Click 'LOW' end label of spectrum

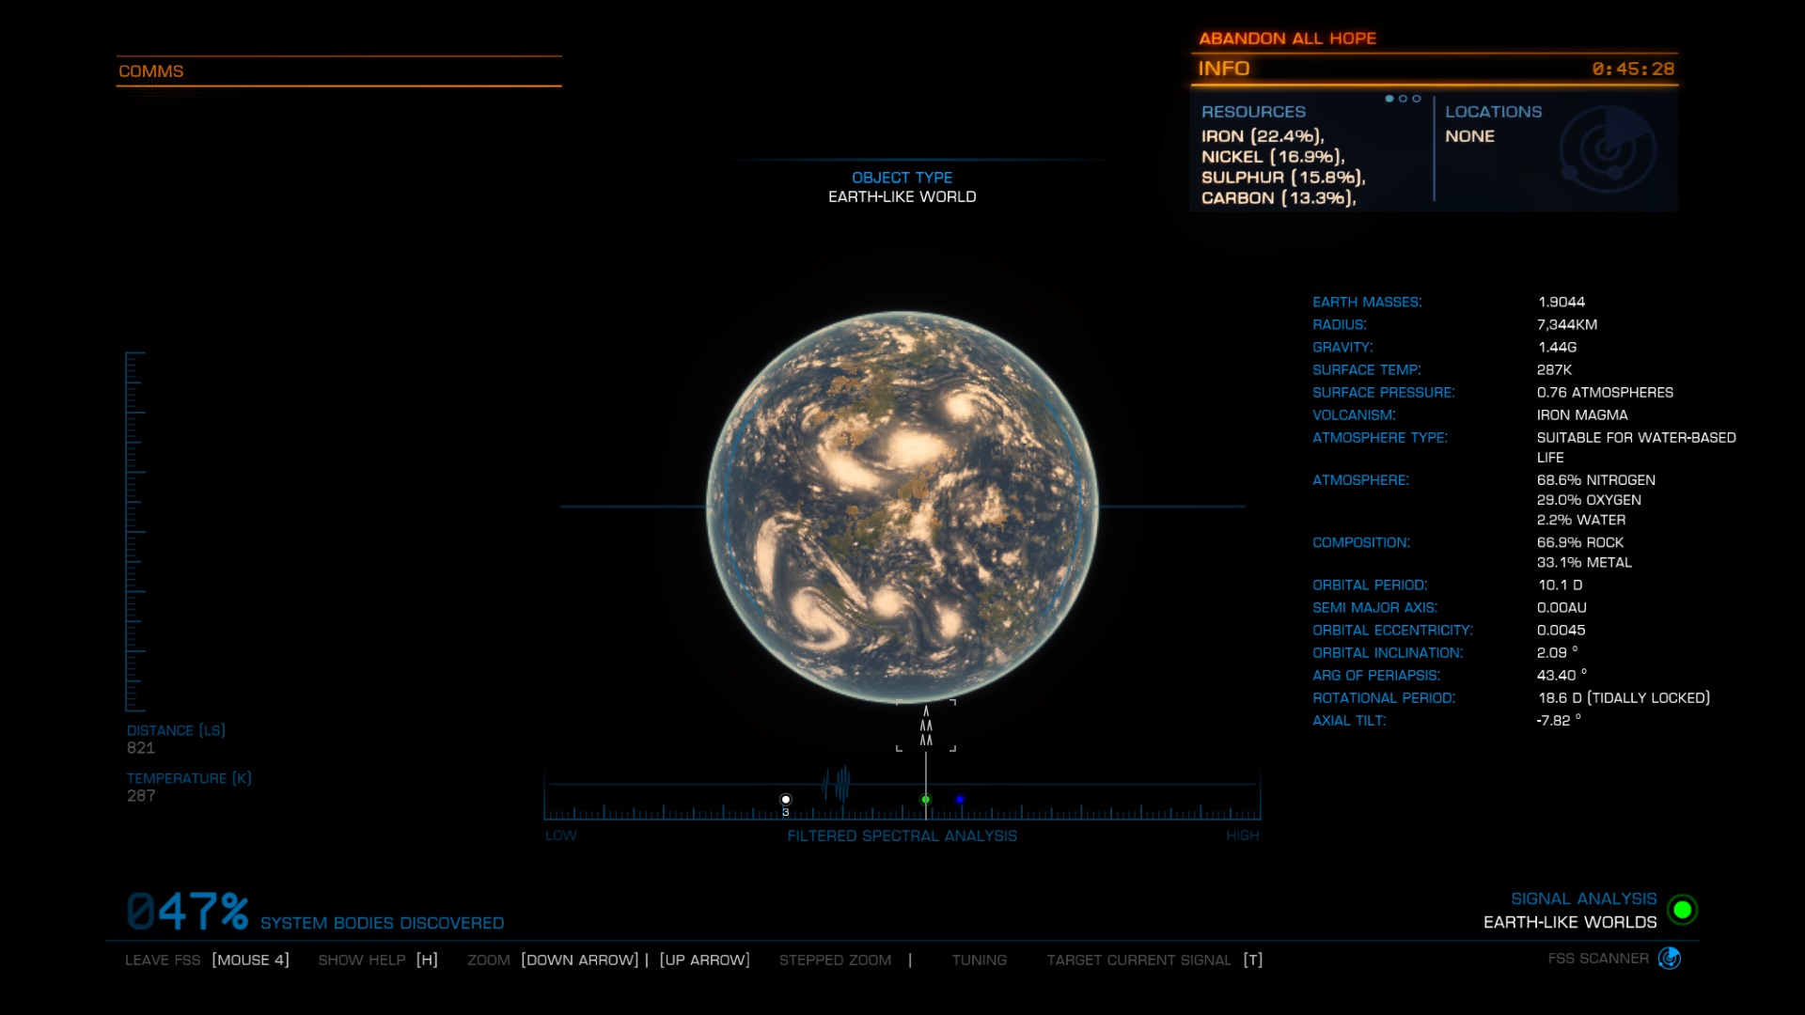tap(560, 835)
